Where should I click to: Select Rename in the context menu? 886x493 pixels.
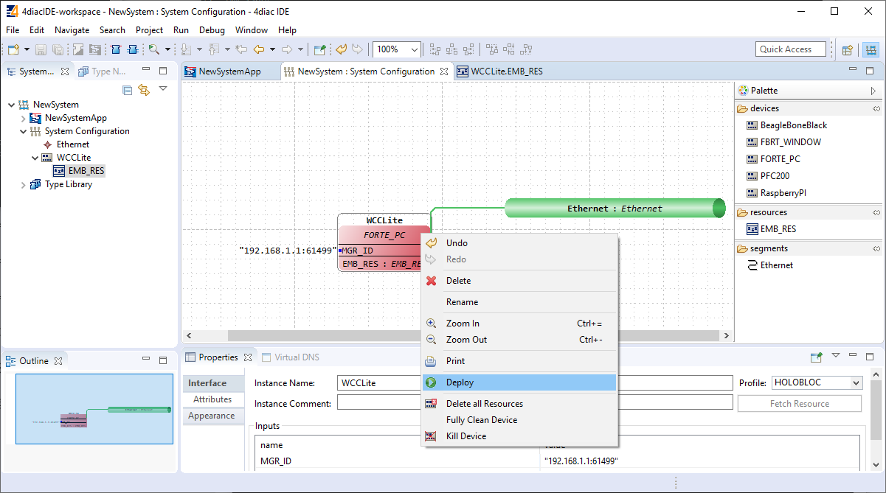[x=519, y=302]
